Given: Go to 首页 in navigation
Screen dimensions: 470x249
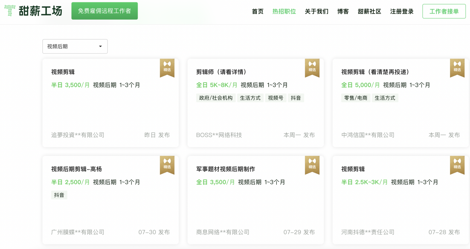Looking at the screenshot, I should tap(258, 11).
